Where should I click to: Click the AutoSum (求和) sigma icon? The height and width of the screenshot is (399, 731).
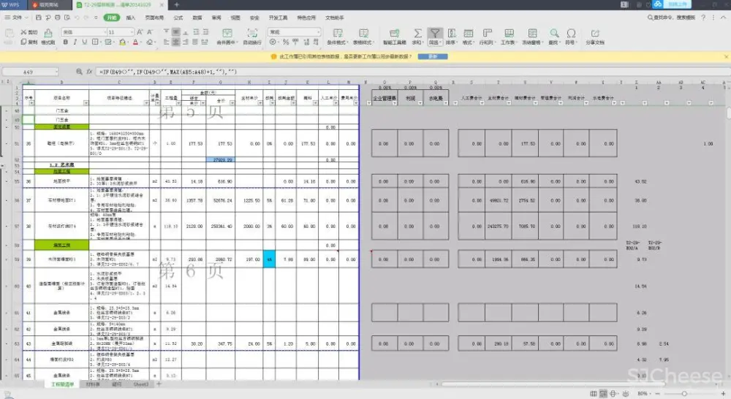click(x=417, y=34)
